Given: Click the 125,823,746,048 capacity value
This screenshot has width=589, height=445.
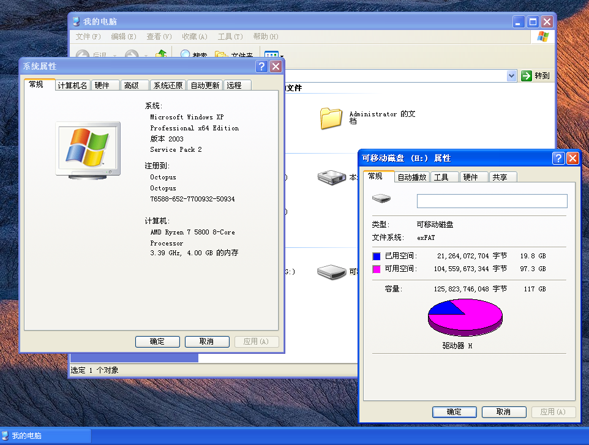Looking at the screenshot, I should pyautogui.click(x=461, y=289).
